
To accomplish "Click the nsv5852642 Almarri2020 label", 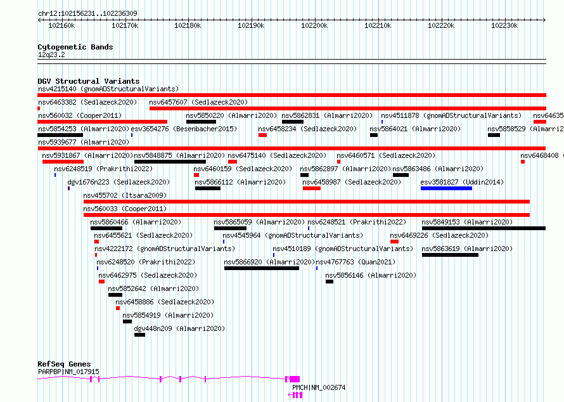I will [x=153, y=289].
